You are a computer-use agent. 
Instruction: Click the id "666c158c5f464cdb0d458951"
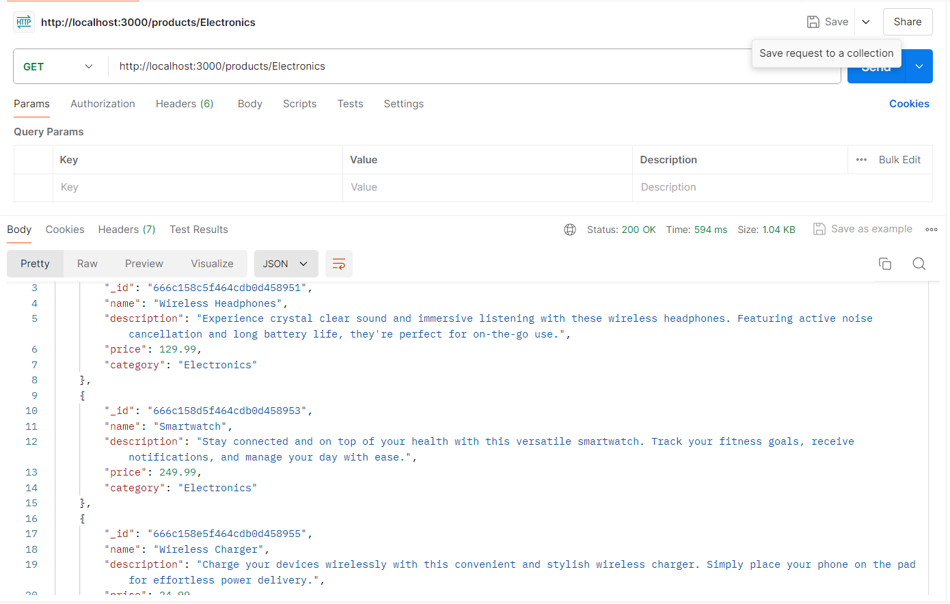pos(227,288)
